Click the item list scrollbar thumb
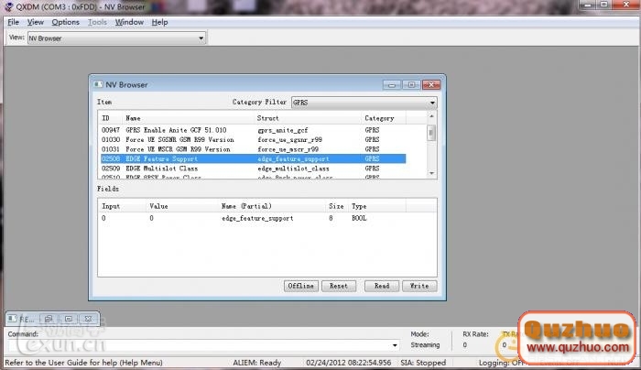Viewport: 641px width, 370px height. 431,133
